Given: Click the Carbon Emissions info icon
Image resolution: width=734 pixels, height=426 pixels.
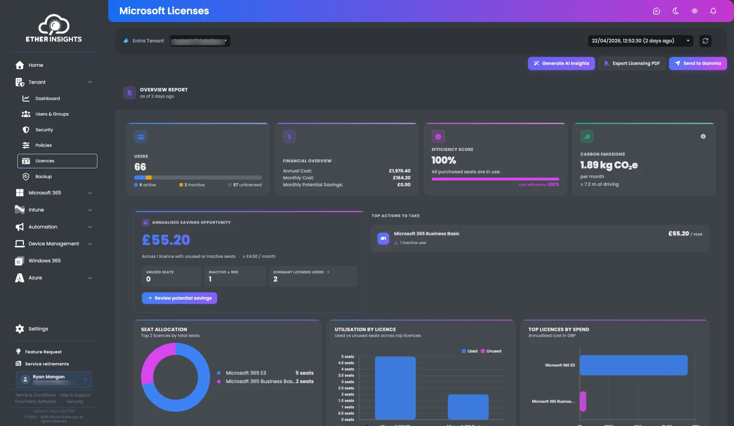Looking at the screenshot, I should [x=703, y=137].
